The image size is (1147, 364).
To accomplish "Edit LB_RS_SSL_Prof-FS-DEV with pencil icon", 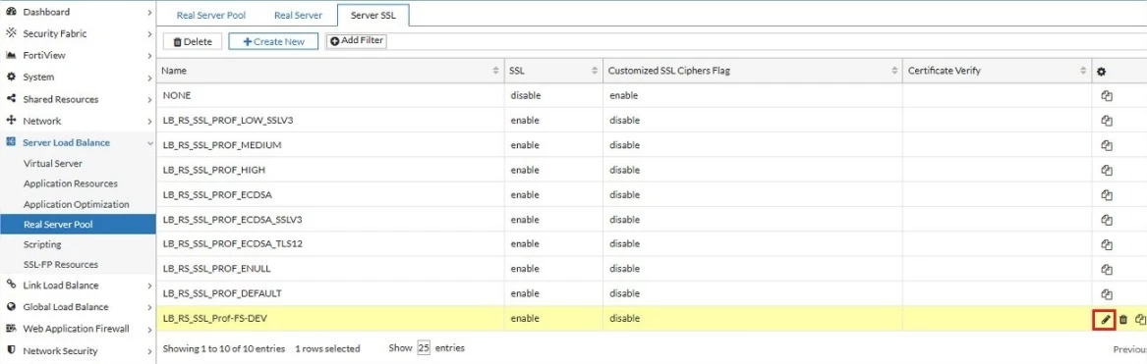I will (1105, 320).
